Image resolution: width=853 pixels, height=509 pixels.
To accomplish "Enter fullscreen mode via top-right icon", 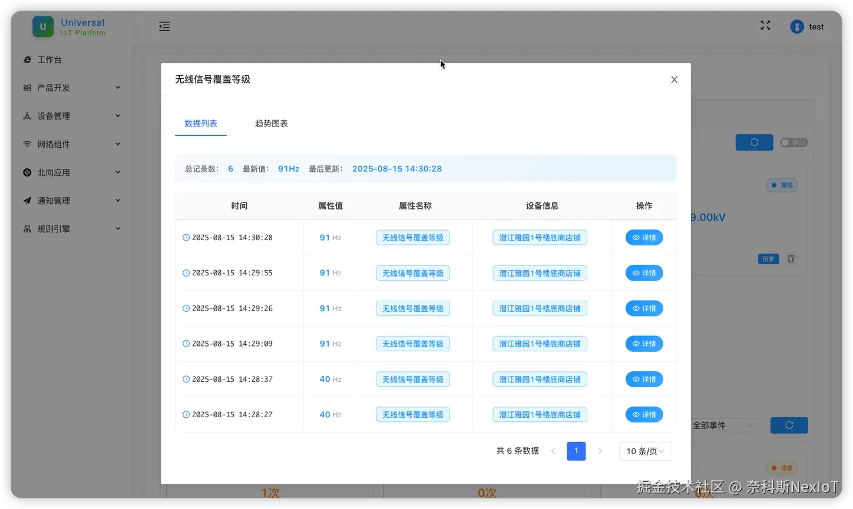I will click(x=765, y=25).
